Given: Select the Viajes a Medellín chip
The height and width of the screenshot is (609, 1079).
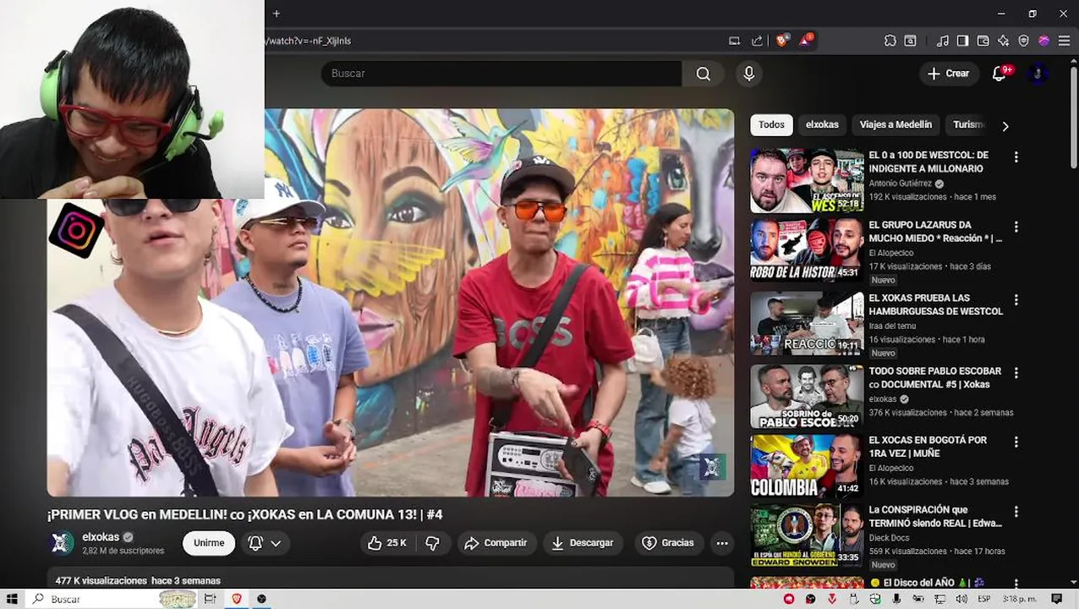Looking at the screenshot, I should pyautogui.click(x=896, y=125).
